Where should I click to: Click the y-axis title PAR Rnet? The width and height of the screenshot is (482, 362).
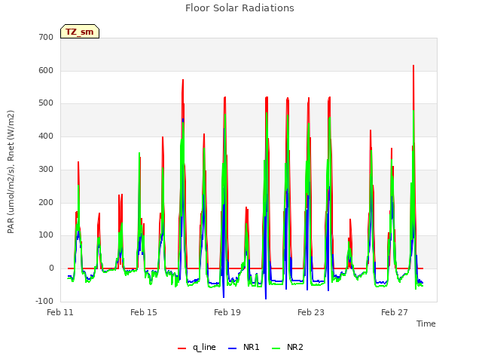coord(11,172)
